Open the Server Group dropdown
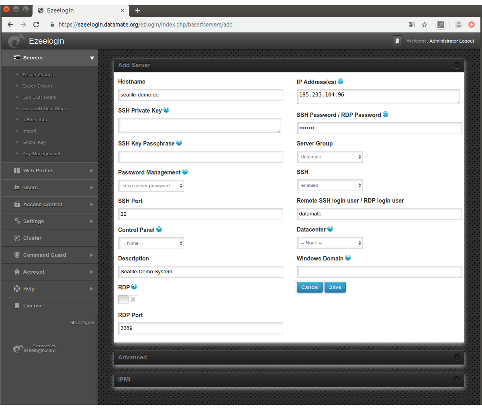The height and width of the screenshot is (410, 482). [329, 157]
